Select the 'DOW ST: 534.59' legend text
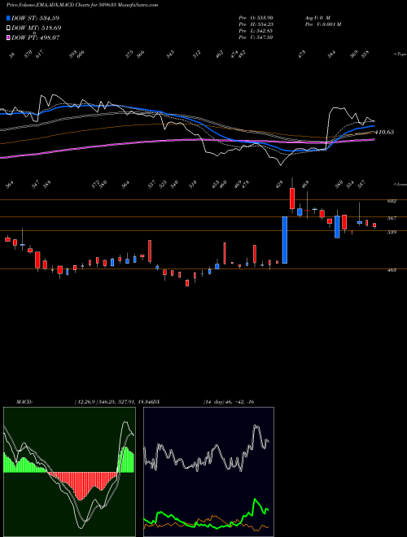The width and height of the screenshot is (407, 537). click(x=35, y=18)
